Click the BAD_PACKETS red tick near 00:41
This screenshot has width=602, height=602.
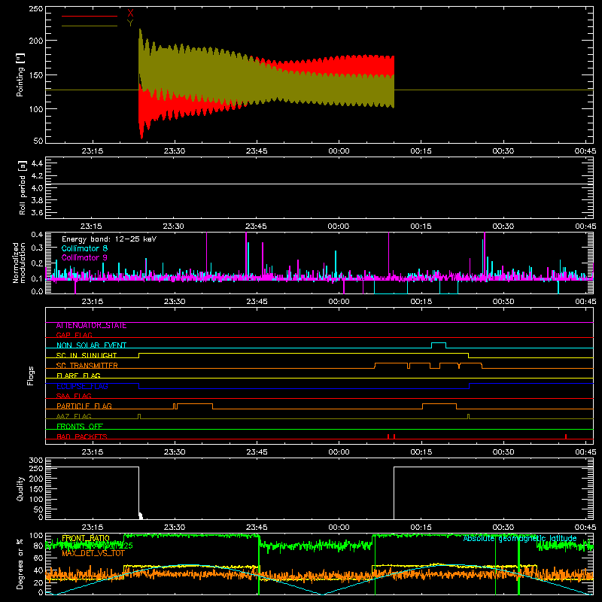[566, 436]
